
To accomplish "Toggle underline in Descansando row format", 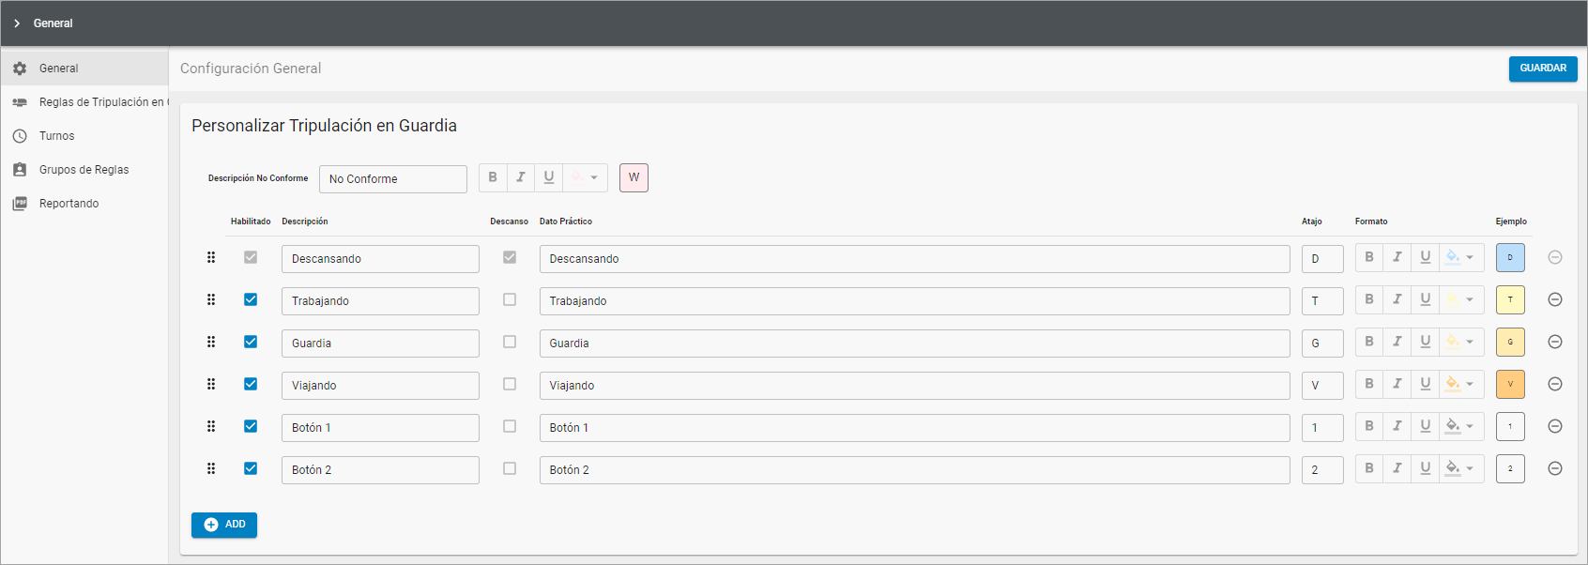I will point(1426,257).
